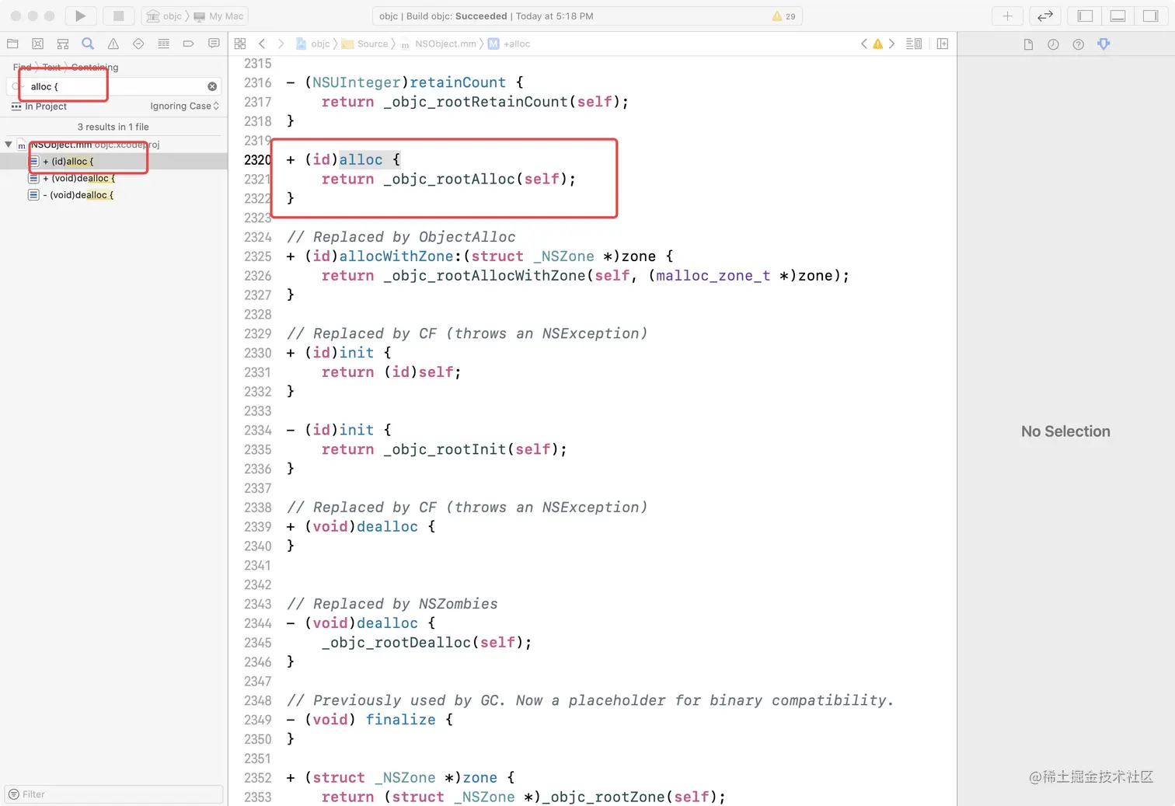Click the objc project breadcrumb

[313, 44]
